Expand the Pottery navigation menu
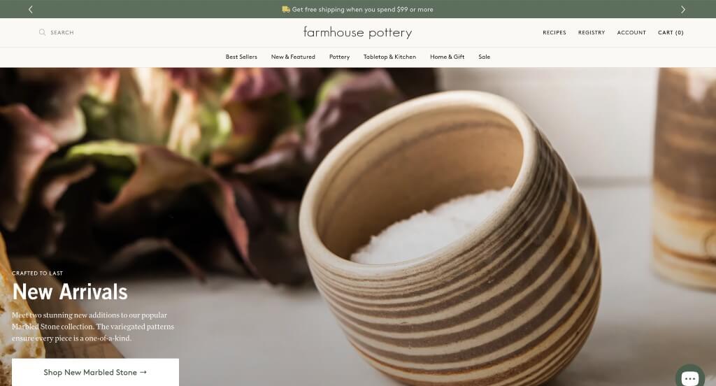This screenshot has height=386, width=716. pos(339,57)
